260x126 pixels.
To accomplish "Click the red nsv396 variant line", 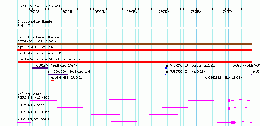I will (x=241, y=68).
